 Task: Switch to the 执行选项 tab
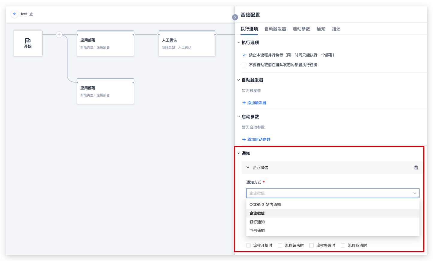[249, 29]
